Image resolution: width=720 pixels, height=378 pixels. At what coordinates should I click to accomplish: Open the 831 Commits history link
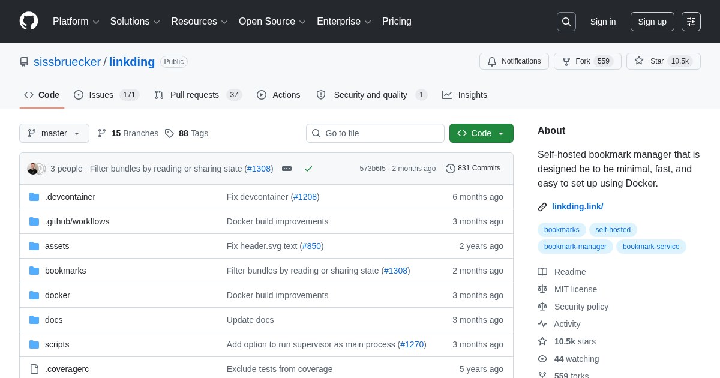coord(473,169)
